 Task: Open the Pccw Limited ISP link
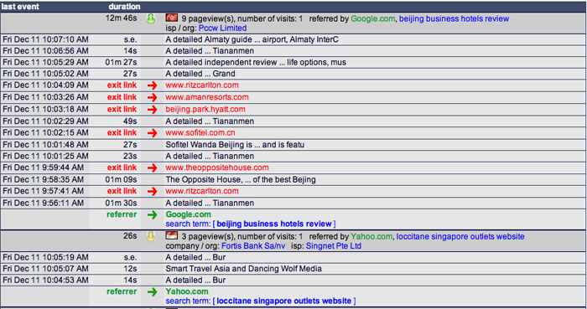[222, 28]
